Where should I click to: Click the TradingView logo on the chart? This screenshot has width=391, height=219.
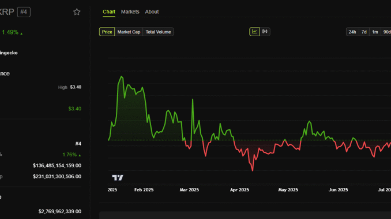(118, 178)
